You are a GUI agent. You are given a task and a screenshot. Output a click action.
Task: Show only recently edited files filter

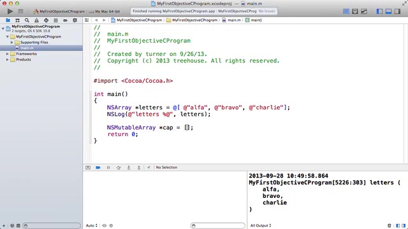tap(12, 226)
